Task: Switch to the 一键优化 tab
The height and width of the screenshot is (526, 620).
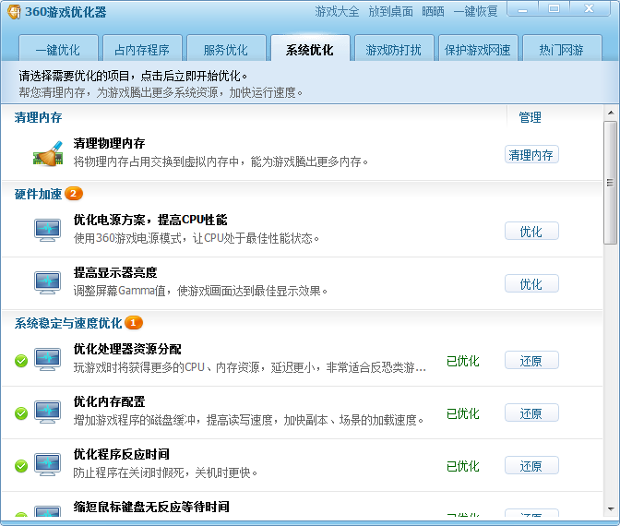Action: pos(58,49)
